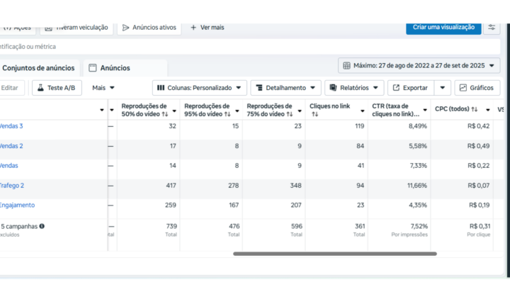Click the info icon beside 5 campanhas
510x287 pixels.
(42, 226)
